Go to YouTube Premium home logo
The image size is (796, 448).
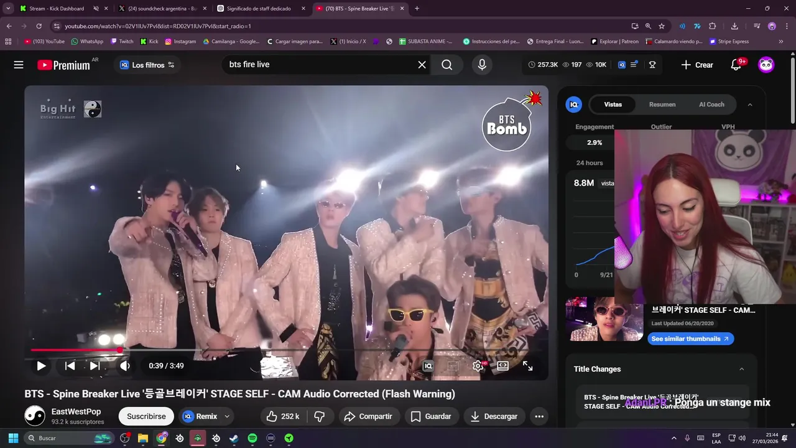coord(63,65)
